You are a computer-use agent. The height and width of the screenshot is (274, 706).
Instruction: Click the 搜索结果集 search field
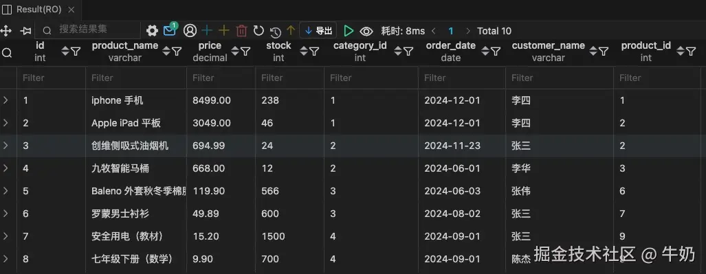click(x=88, y=30)
